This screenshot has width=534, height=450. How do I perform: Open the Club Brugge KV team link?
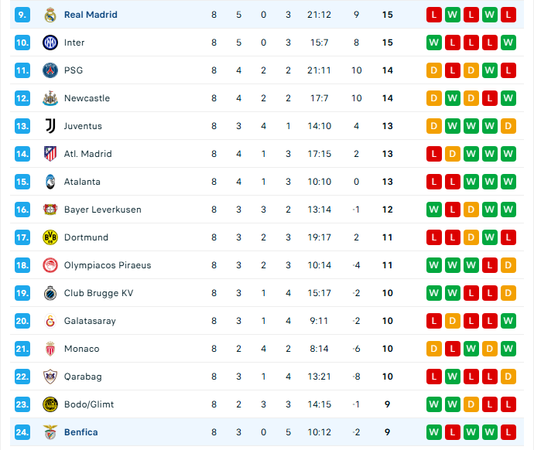click(x=98, y=293)
